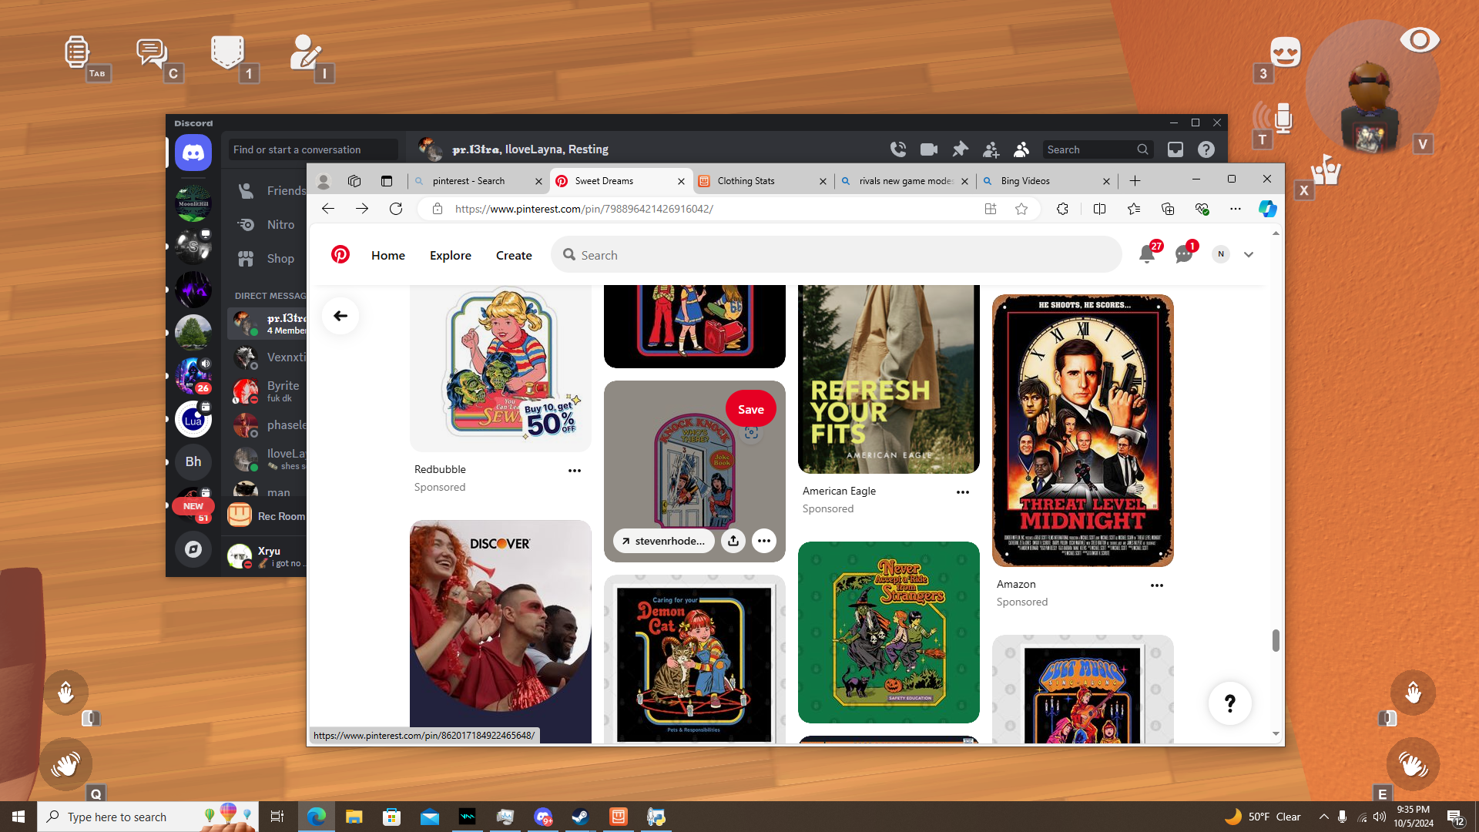Open Pinterest messages chat bubble

point(1183,254)
